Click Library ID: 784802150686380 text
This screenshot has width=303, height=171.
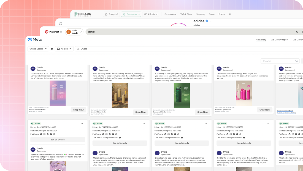click(x=105, y=127)
